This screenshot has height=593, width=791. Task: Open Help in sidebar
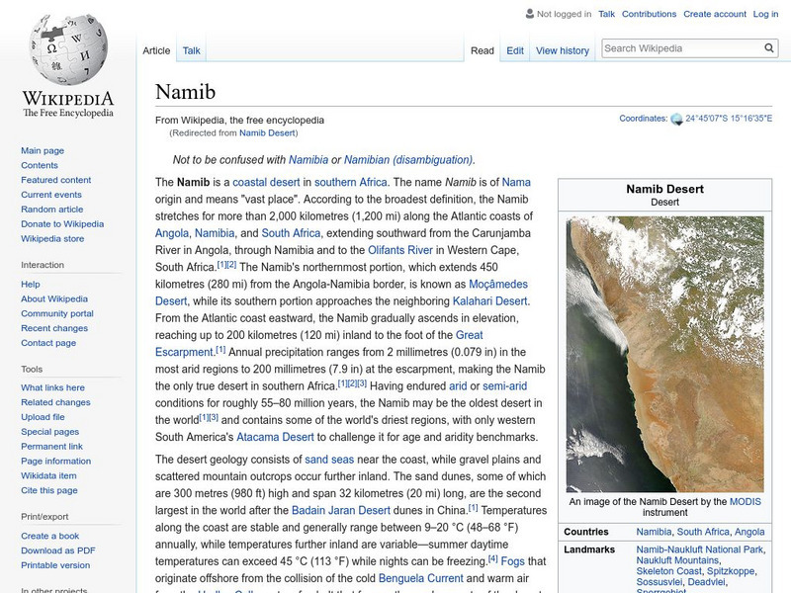(31, 284)
